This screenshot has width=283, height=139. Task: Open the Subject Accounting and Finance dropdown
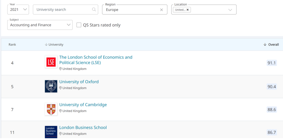[40, 25]
